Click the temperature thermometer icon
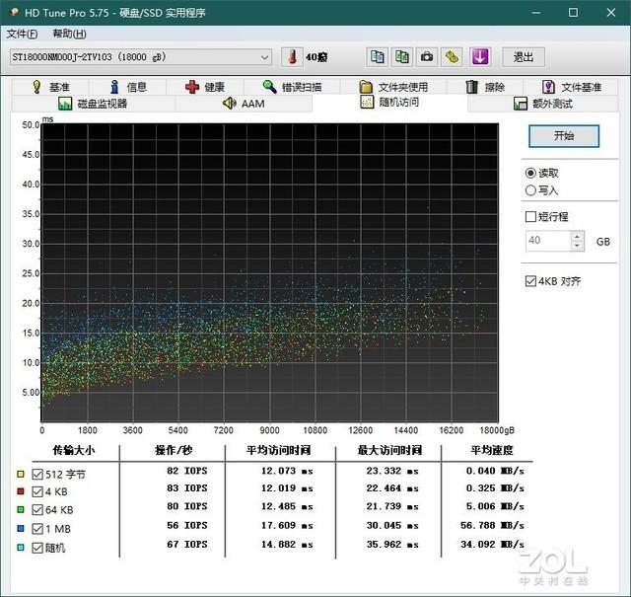Viewport: 631px width, 597px height. coord(292,57)
